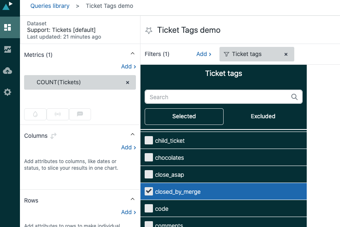Switch to the Excluded tab
340x227 pixels.
tap(263, 117)
